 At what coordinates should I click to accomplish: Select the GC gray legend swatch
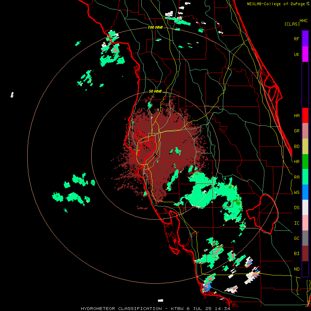pyautogui.click(x=305, y=238)
